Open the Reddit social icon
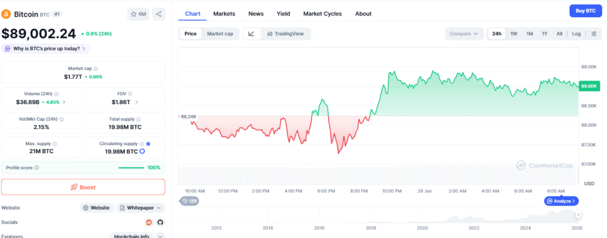 tap(149, 222)
